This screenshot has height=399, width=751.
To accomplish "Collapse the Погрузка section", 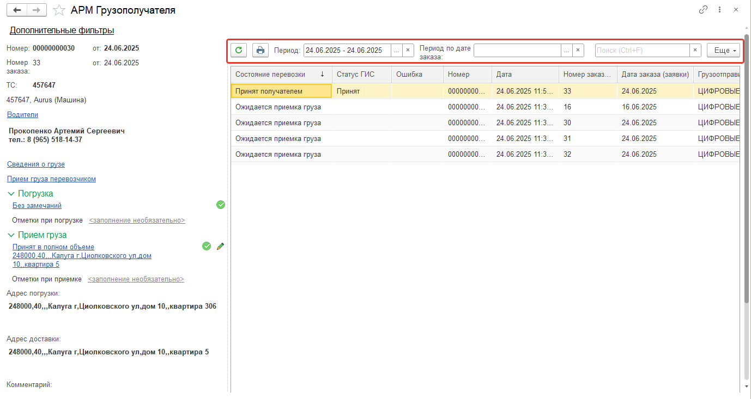I will tap(11, 194).
